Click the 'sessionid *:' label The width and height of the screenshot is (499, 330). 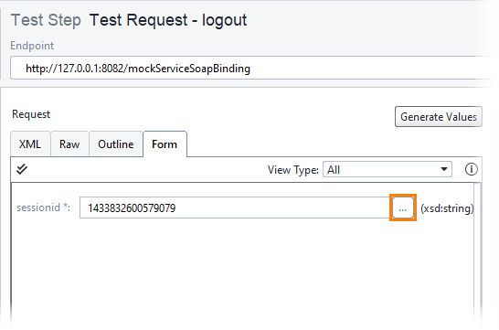[43, 208]
